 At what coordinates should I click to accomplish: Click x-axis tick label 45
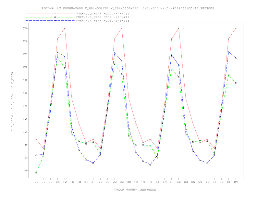pyautogui.click(x=143, y=182)
